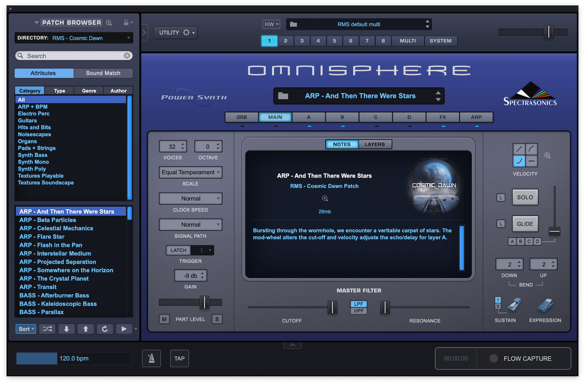This screenshot has height=384, width=585.
Task: Click the shuffle patches icon
Action: (47, 329)
